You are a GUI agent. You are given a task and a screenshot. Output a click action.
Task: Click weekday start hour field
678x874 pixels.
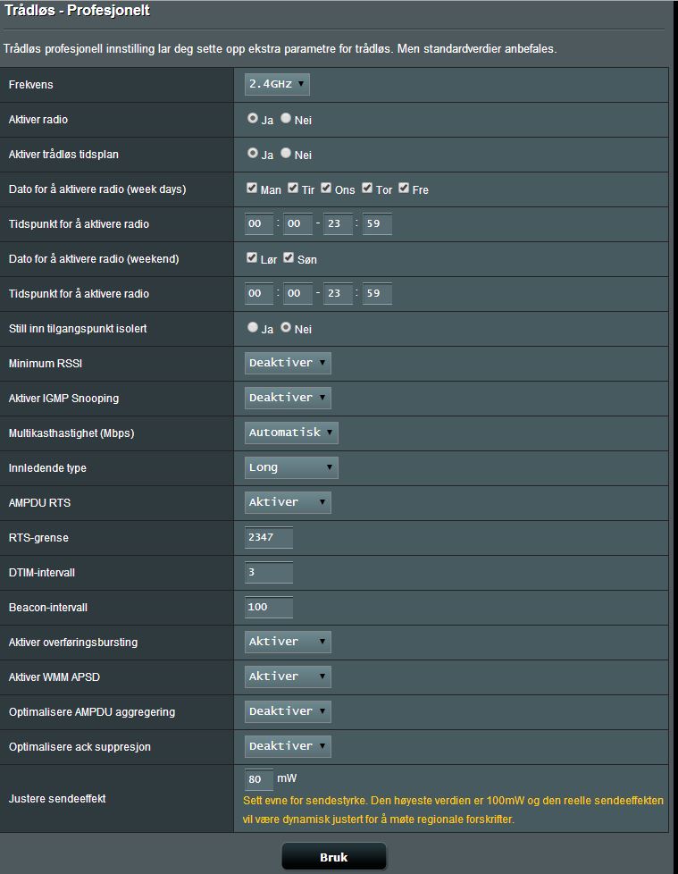pos(259,223)
